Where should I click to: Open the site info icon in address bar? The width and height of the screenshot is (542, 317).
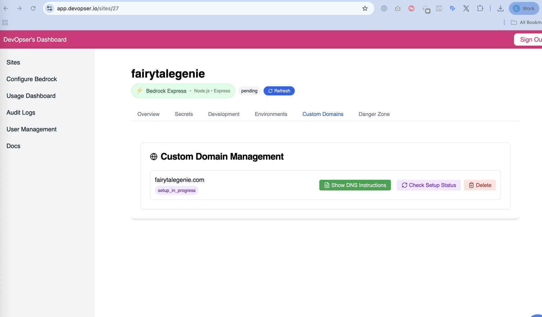(49, 8)
